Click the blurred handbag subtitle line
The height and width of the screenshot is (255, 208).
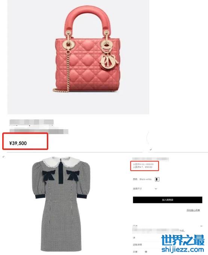click(x=39, y=131)
